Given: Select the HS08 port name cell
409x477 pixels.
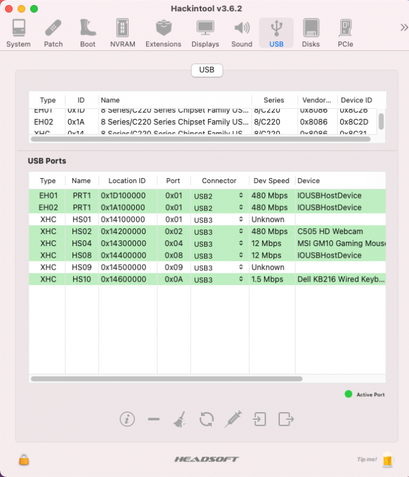Looking at the screenshot, I should (x=81, y=255).
